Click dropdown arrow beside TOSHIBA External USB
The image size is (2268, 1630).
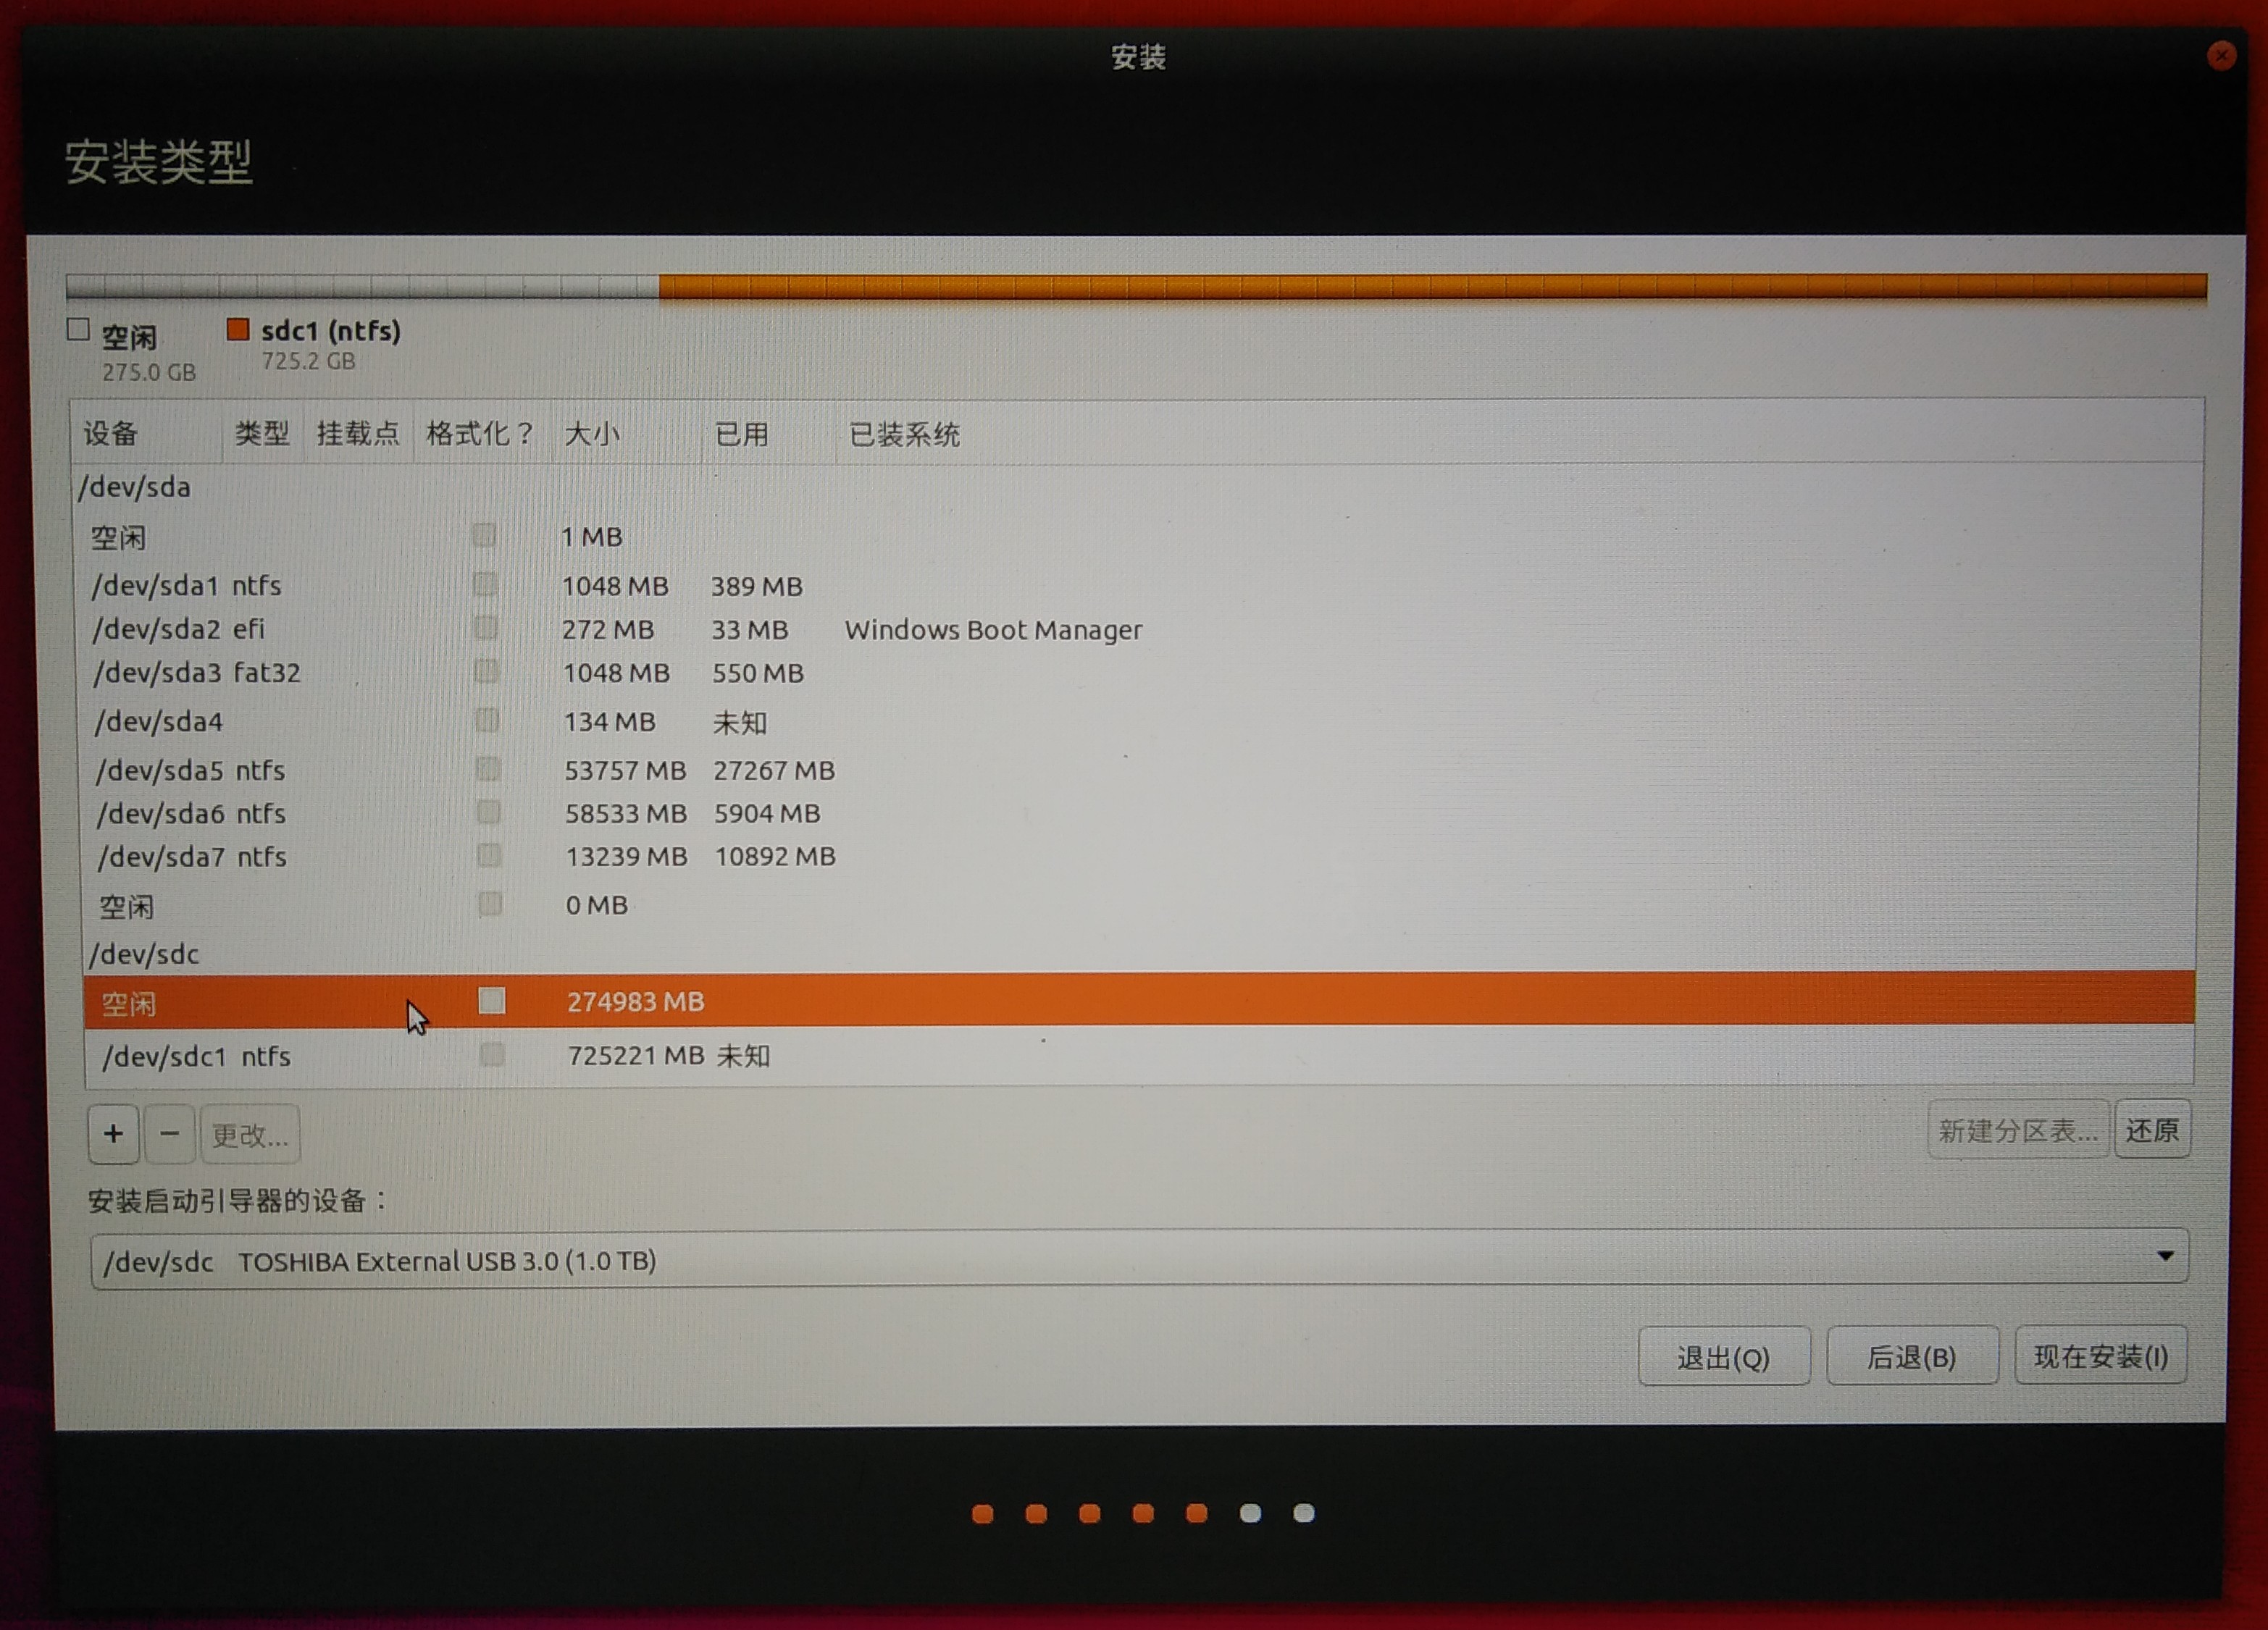(2165, 1256)
